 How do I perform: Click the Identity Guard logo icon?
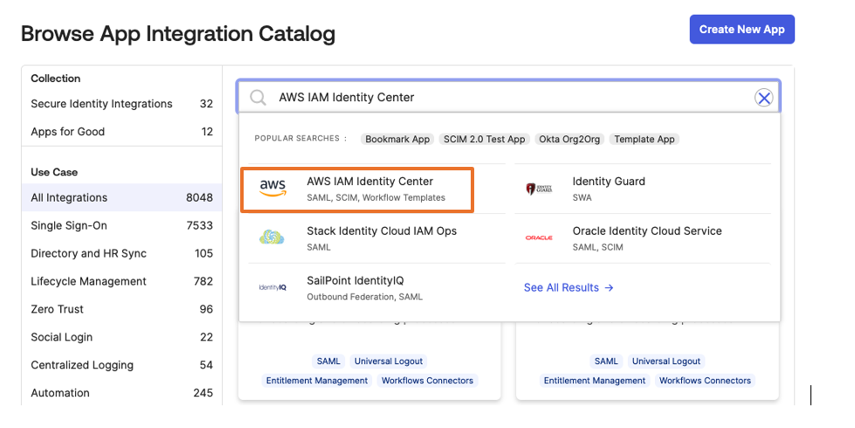tap(539, 189)
